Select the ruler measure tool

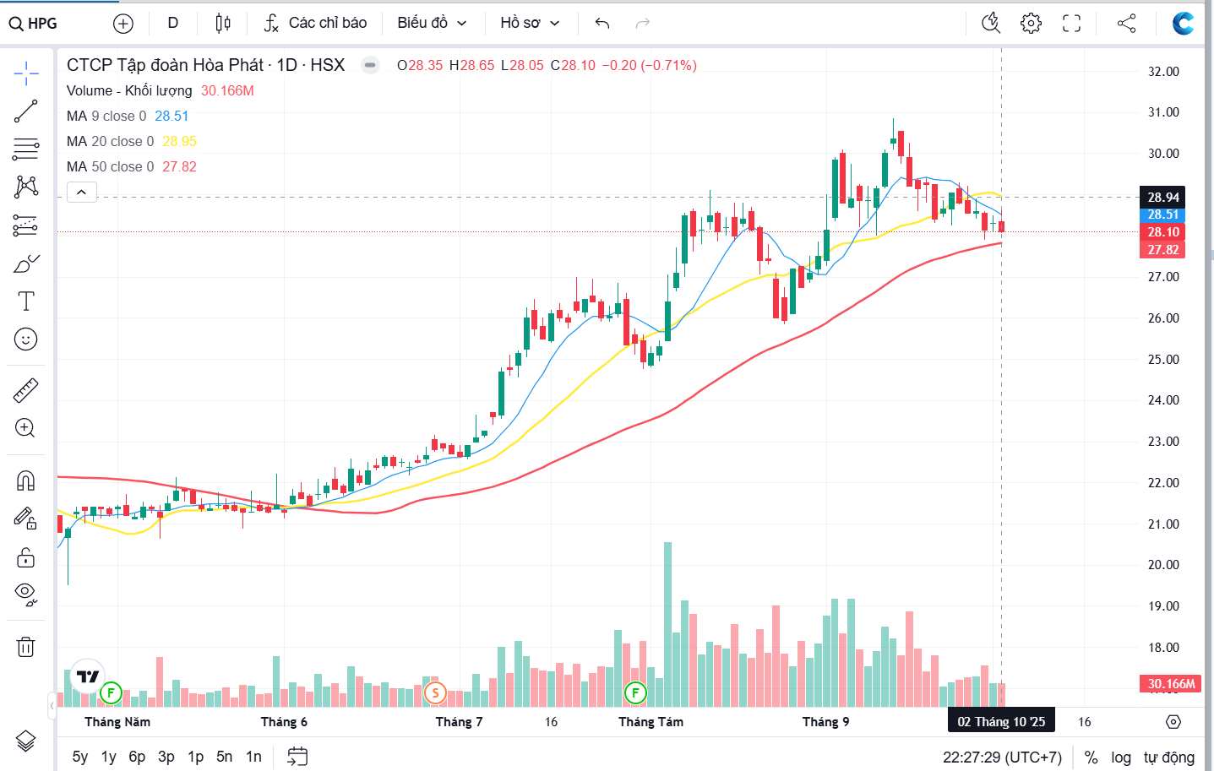(x=26, y=390)
